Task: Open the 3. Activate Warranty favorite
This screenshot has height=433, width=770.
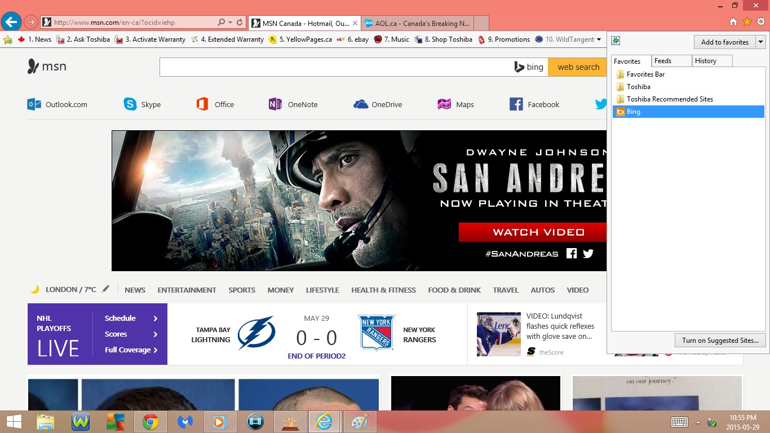Action: [x=150, y=39]
